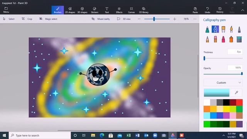This screenshot has height=139, width=247.
Task: Switch to 2D shapes tab
Action: click(70, 10)
